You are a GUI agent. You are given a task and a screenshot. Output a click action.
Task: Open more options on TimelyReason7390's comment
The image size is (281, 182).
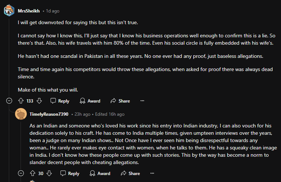click(152, 173)
